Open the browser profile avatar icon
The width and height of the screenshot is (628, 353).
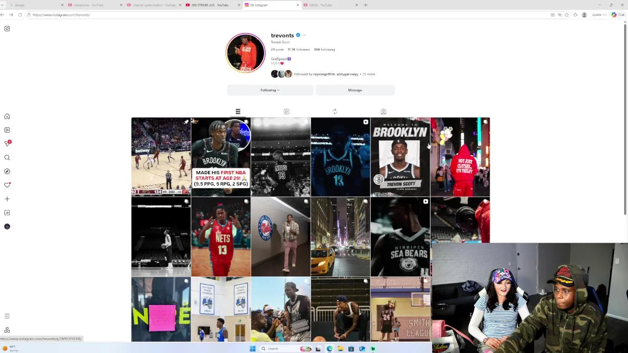tap(584, 15)
